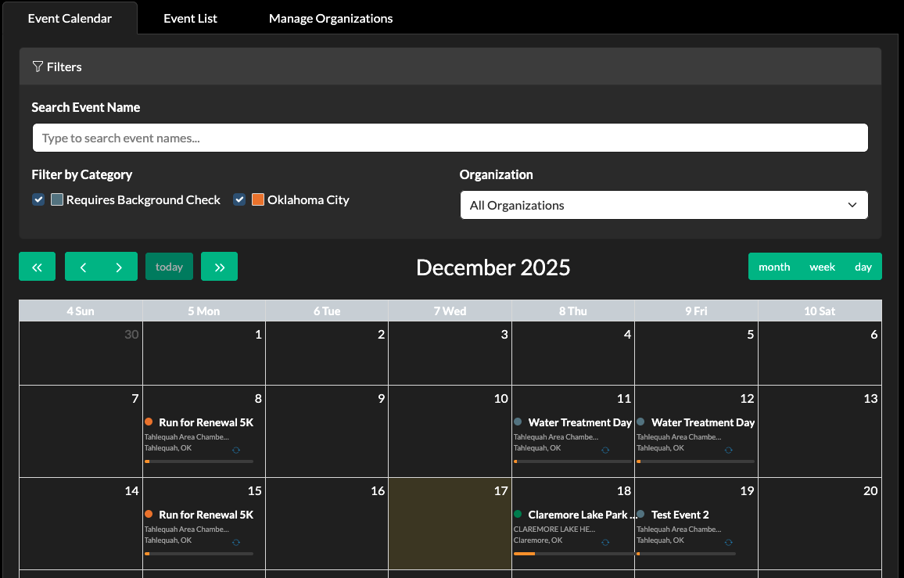Open the All Organizations dropdown
Viewport: 904px width, 578px height.
tap(663, 205)
